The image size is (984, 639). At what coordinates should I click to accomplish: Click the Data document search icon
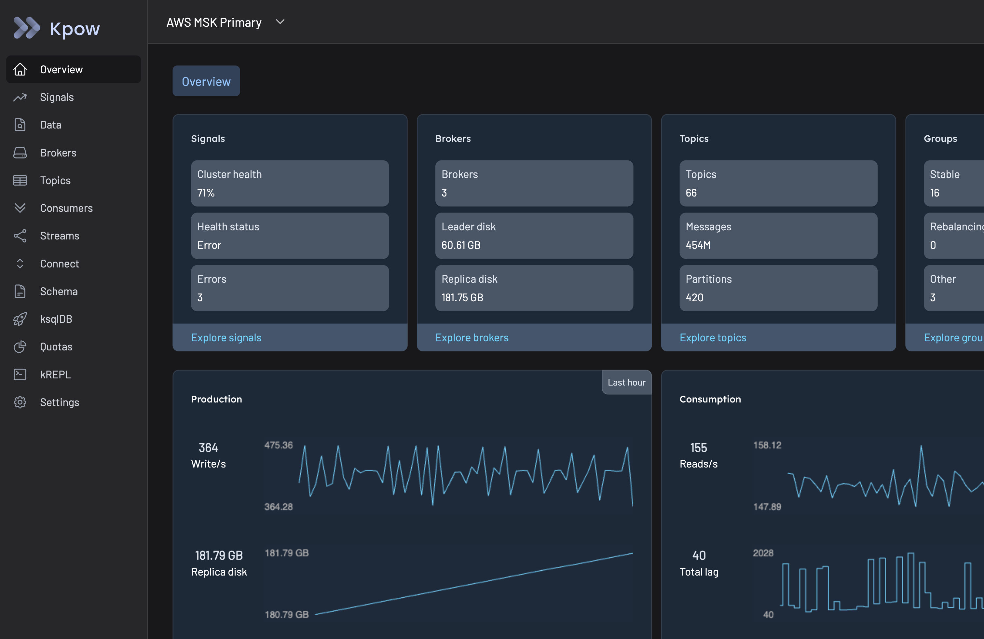(x=20, y=125)
